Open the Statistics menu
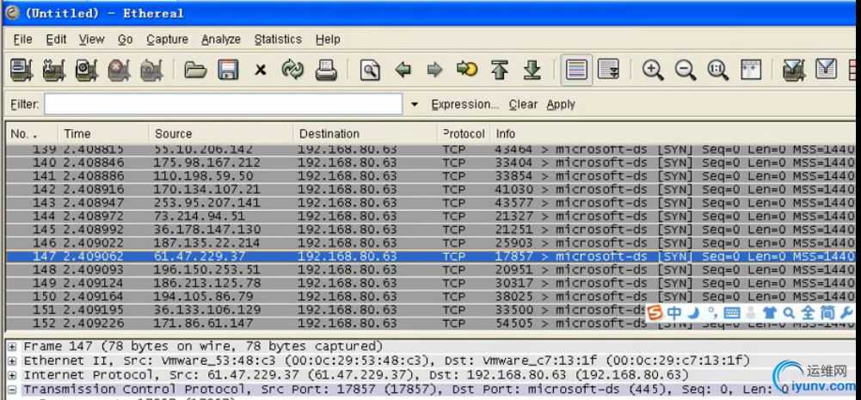Image resolution: width=861 pixels, height=400 pixels. [x=278, y=40]
